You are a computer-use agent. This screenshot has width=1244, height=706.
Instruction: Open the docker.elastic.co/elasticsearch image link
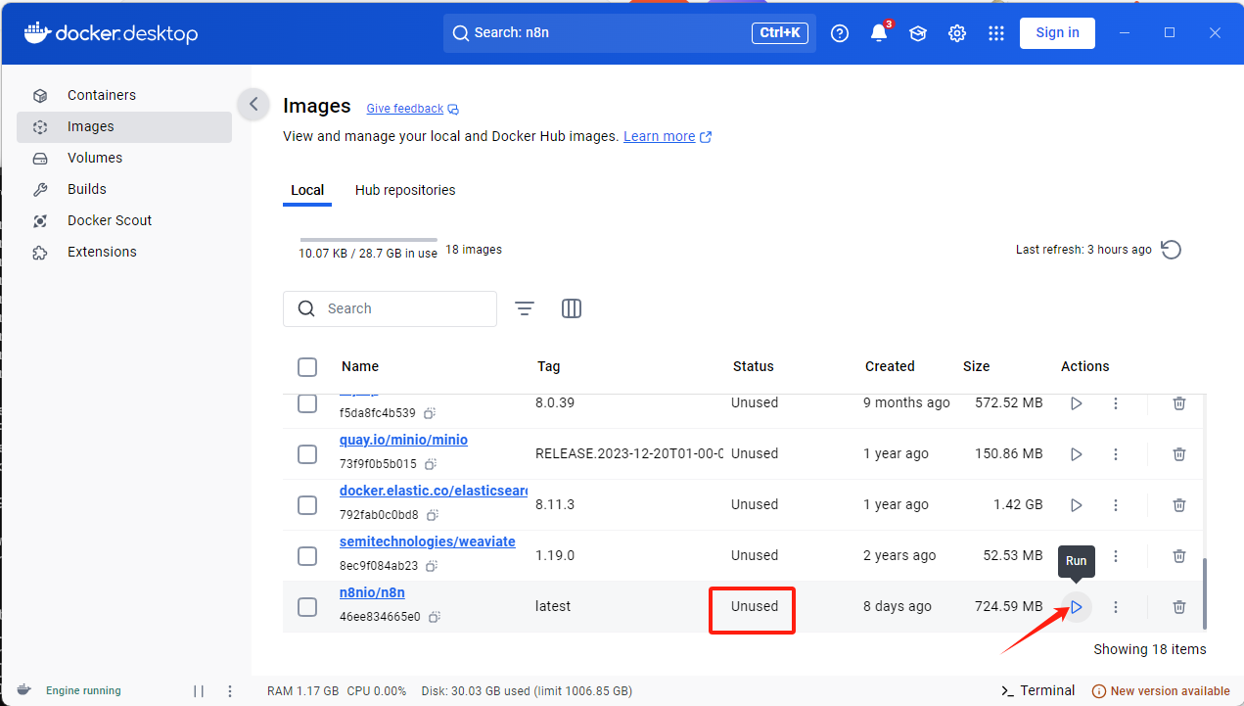pos(434,491)
